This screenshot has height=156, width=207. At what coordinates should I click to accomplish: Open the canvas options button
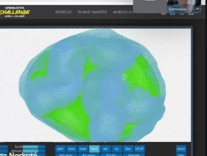coord(181,149)
